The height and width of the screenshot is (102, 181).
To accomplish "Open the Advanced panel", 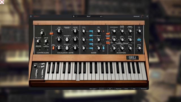I will 136,16.
